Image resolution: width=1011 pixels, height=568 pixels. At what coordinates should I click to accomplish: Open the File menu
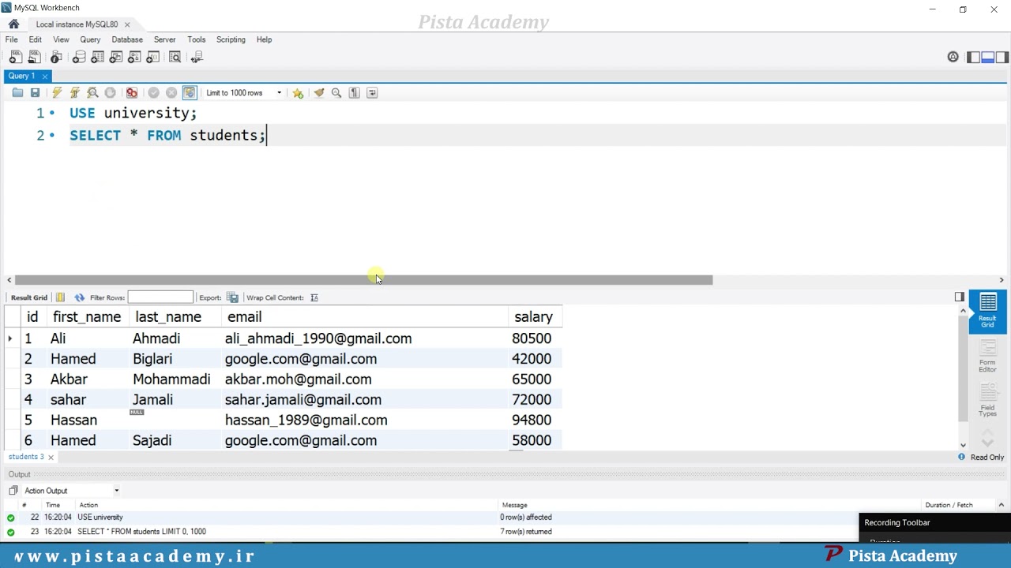point(11,39)
